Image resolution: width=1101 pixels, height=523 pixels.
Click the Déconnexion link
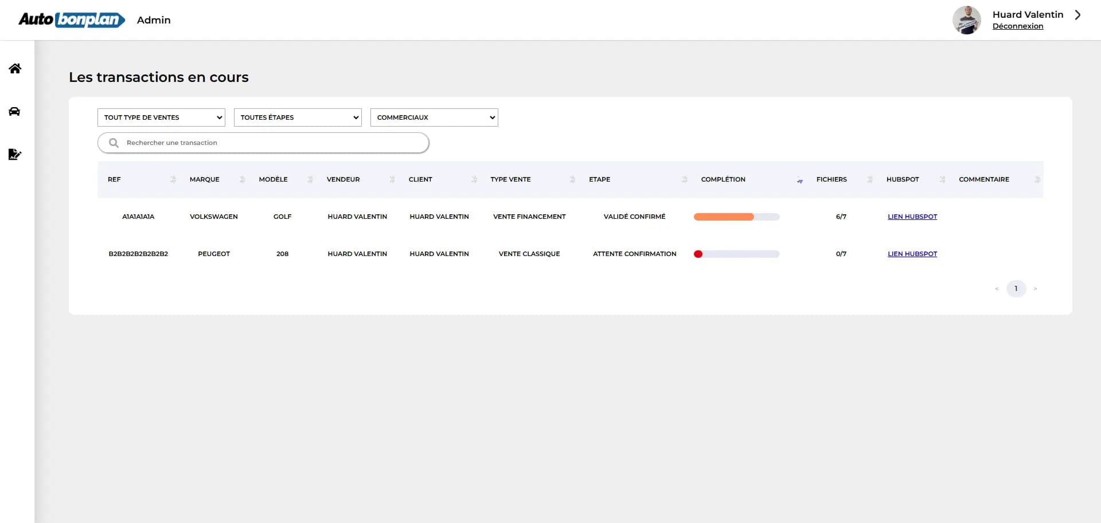point(1018,26)
